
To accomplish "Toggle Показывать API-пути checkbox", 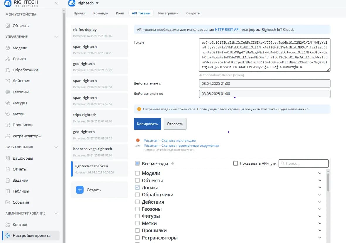I will pos(235,163).
